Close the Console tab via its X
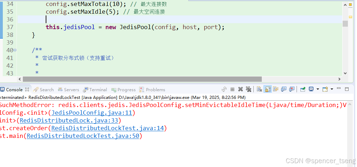357x167 pixels. (27, 89)
